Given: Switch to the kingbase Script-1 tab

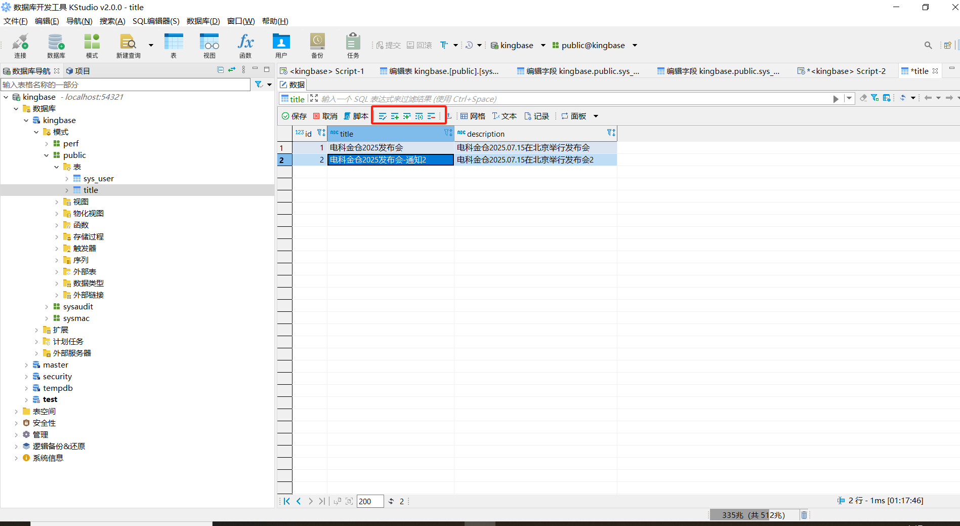Looking at the screenshot, I should tap(322, 71).
